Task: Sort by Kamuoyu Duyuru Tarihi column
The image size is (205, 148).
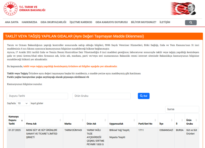Action: tap(15, 120)
